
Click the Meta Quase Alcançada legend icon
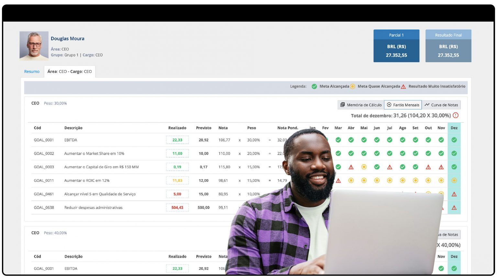[x=352, y=87]
